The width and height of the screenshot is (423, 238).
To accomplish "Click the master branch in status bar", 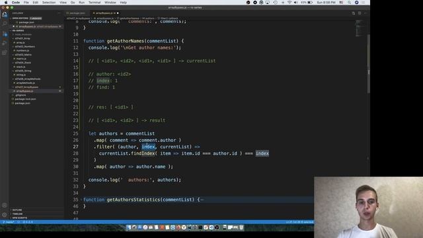I will click(x=9, y=222).
